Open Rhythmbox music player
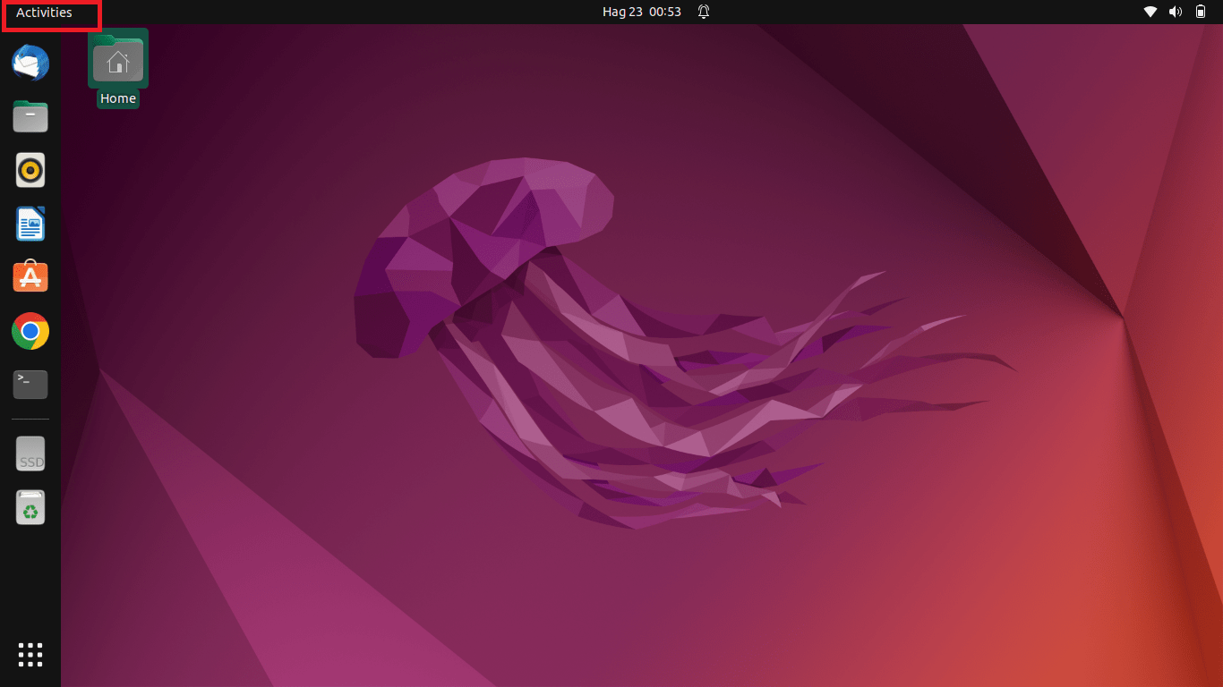 [30, 170]
